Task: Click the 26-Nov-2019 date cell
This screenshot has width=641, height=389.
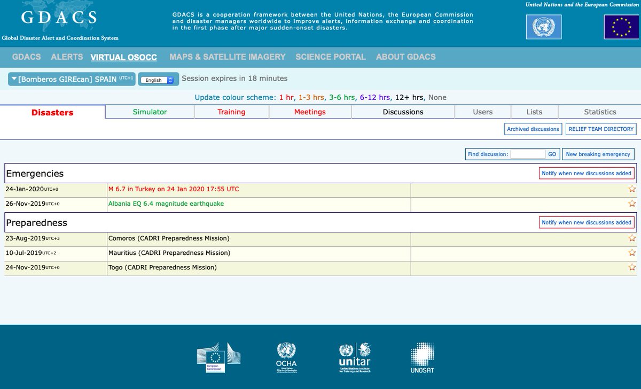Action: [56, 204]
